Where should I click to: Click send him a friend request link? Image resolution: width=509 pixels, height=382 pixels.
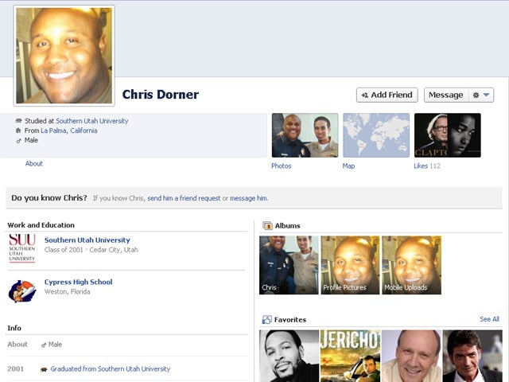click(184, 198)
